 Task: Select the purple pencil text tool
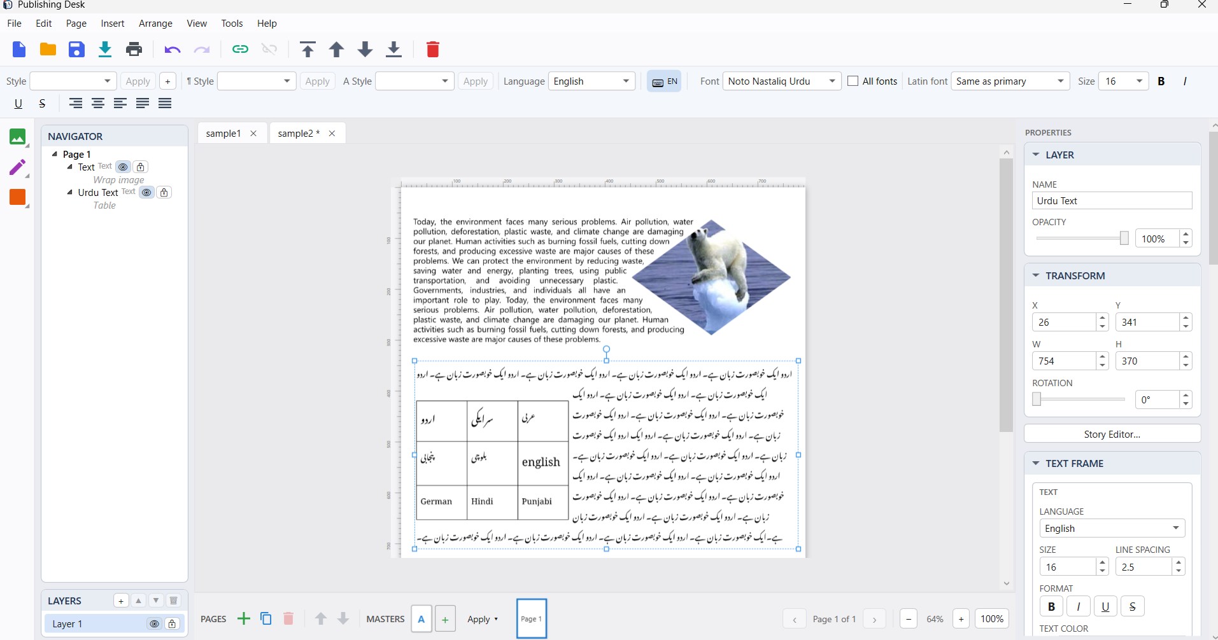click(18, 167)
